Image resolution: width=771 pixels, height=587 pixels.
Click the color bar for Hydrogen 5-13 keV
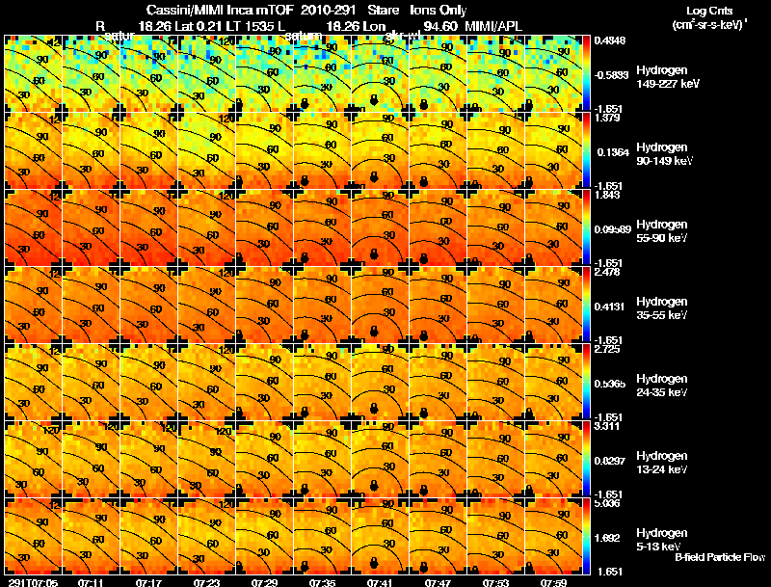point(586,536)
